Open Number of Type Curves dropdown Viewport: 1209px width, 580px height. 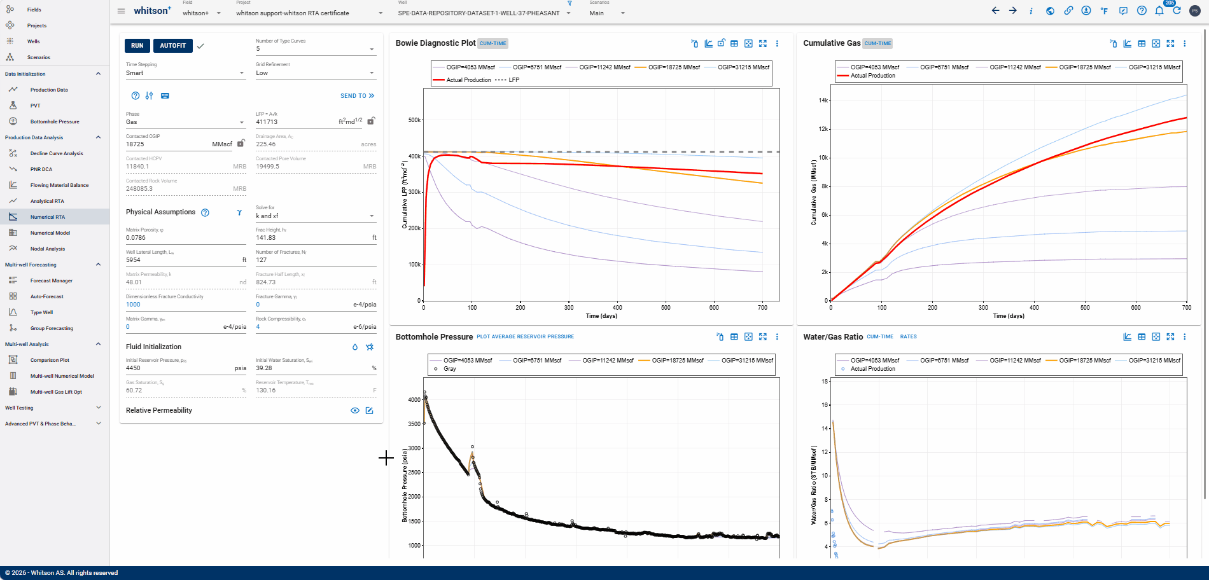[316, 48]
